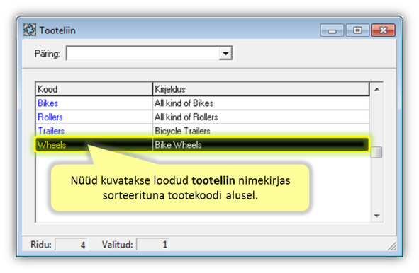Click the Tooteliin window title icon

coord(30,30)
